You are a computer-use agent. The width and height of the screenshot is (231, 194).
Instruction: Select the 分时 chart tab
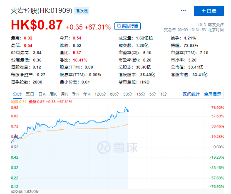point(17,94)
